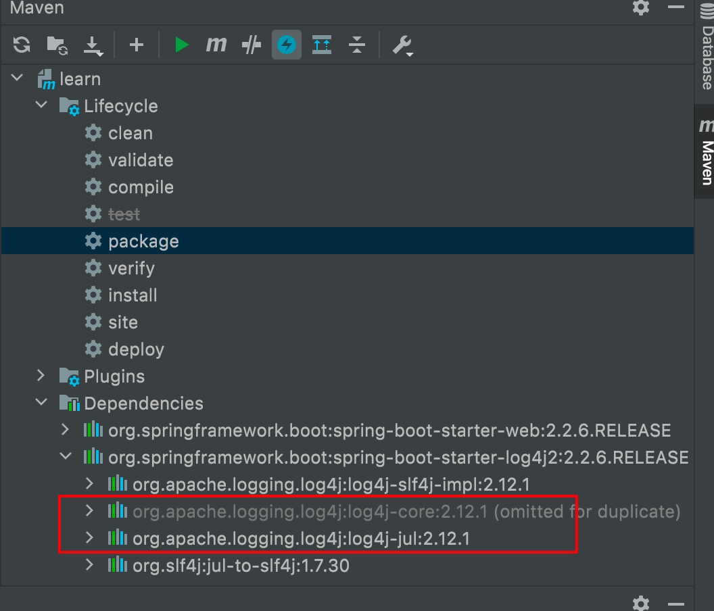Toggle Skip Tests mode
The height and width of the screenshot is (611, 714).
point(251,45)
